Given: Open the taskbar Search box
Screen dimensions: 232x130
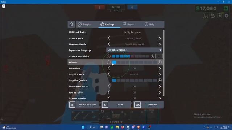Looking at the screenshot, I should tap(92, 127).
